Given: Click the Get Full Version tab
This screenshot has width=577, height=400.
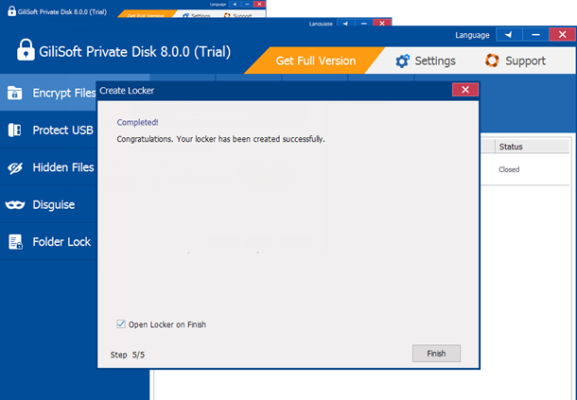Looking at the screenshot, I should [x=315, y=61].
